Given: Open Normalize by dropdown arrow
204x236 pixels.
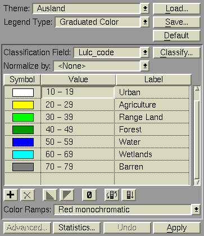Looking at the screenshot, I should tap(145, 66).
